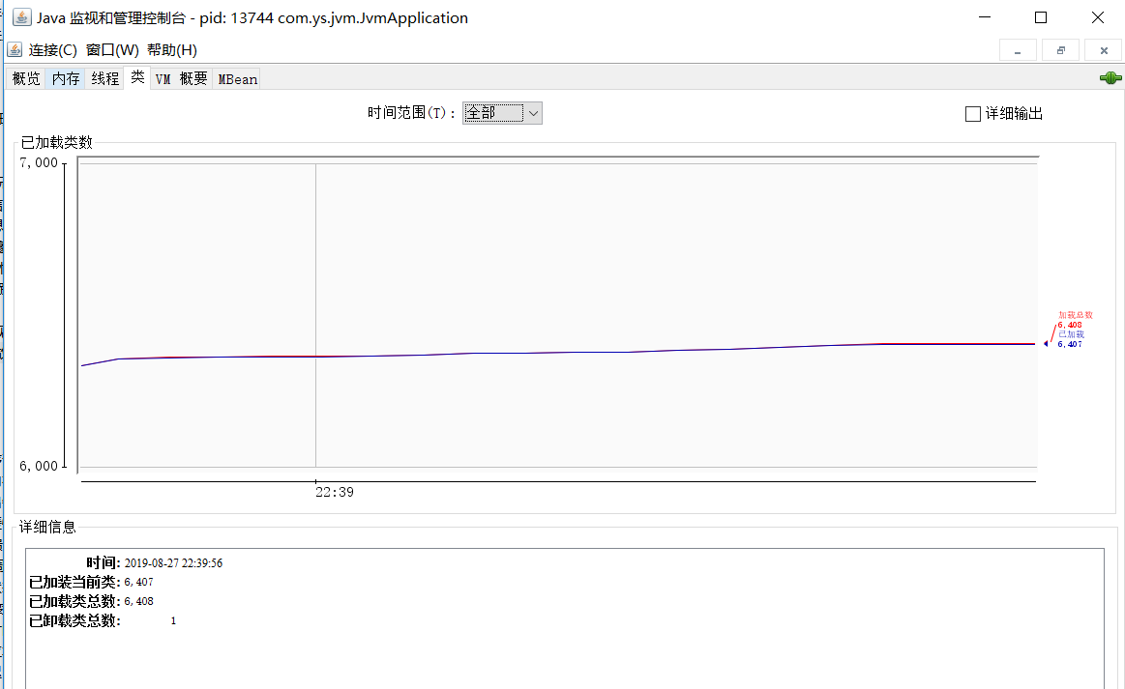1125x689 pixels.
Task: Click the loaded classes line in chart
Action: [560, 352]
